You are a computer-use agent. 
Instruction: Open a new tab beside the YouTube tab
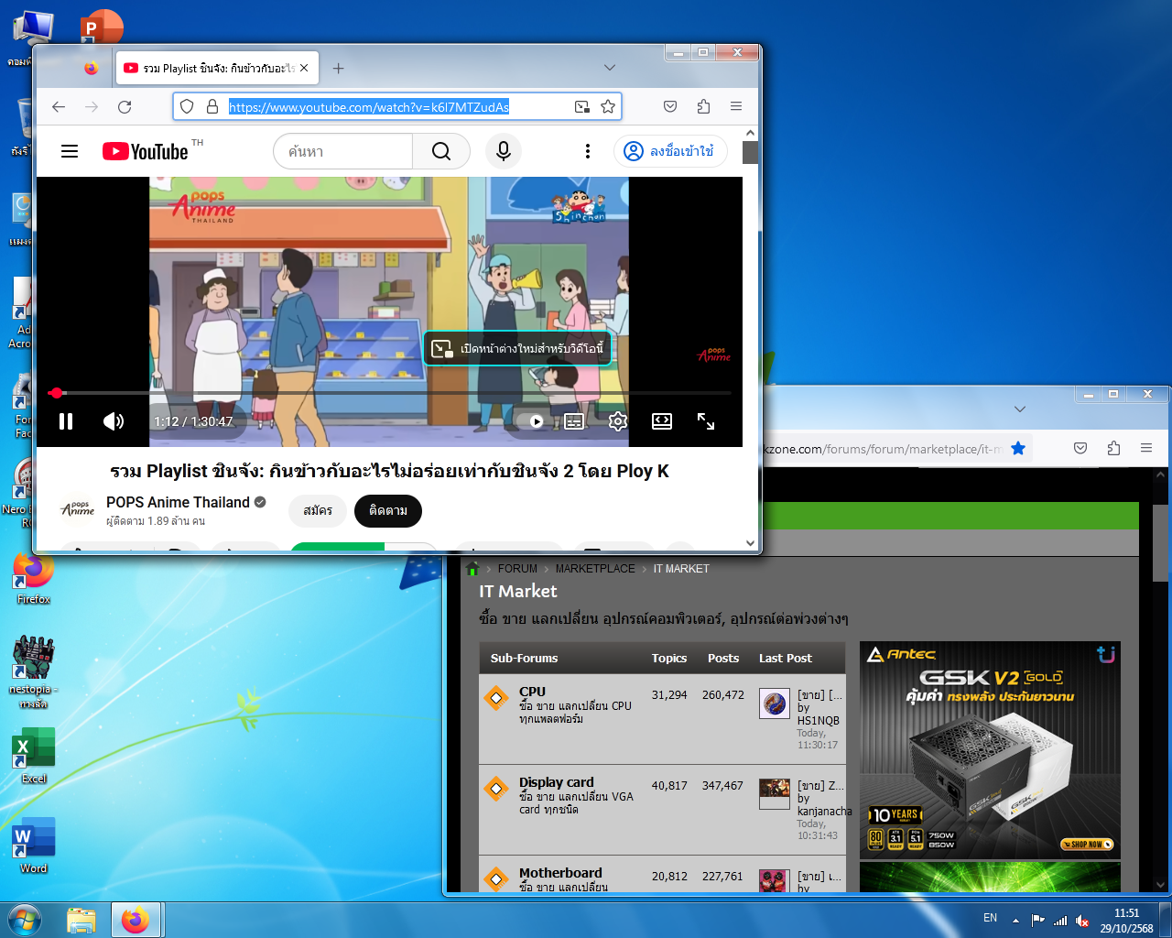(x=338, y=68)
